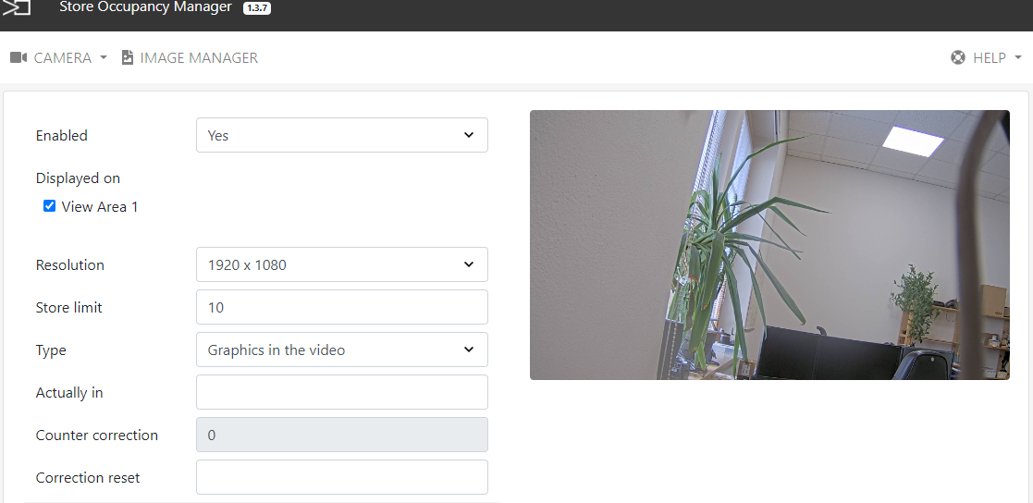Click the camera preview image
The width and height of the screenshot is (1033, 503).
click(x=769, y=245)
